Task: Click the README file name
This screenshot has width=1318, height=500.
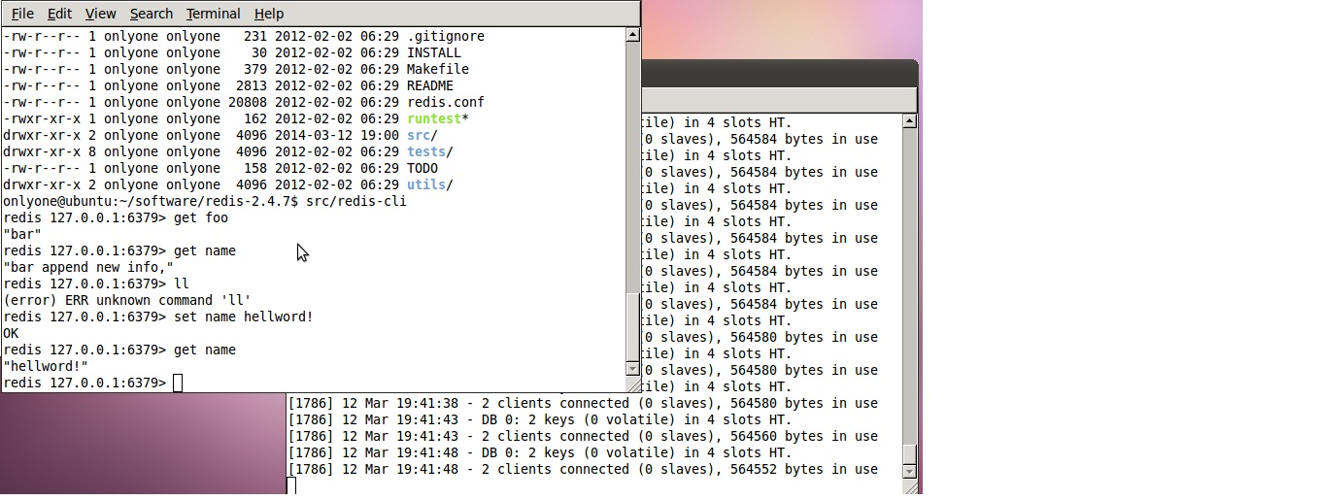Action: (x=430, y=85)
